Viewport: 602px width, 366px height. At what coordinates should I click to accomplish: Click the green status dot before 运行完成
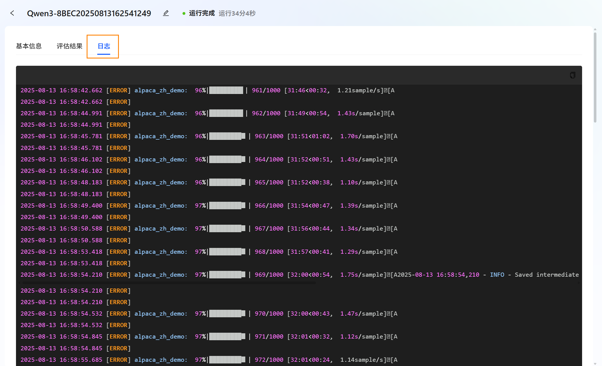184,13
